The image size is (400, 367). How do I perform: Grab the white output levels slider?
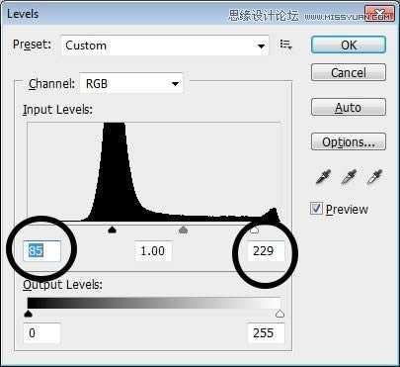[x=280, y=314]
